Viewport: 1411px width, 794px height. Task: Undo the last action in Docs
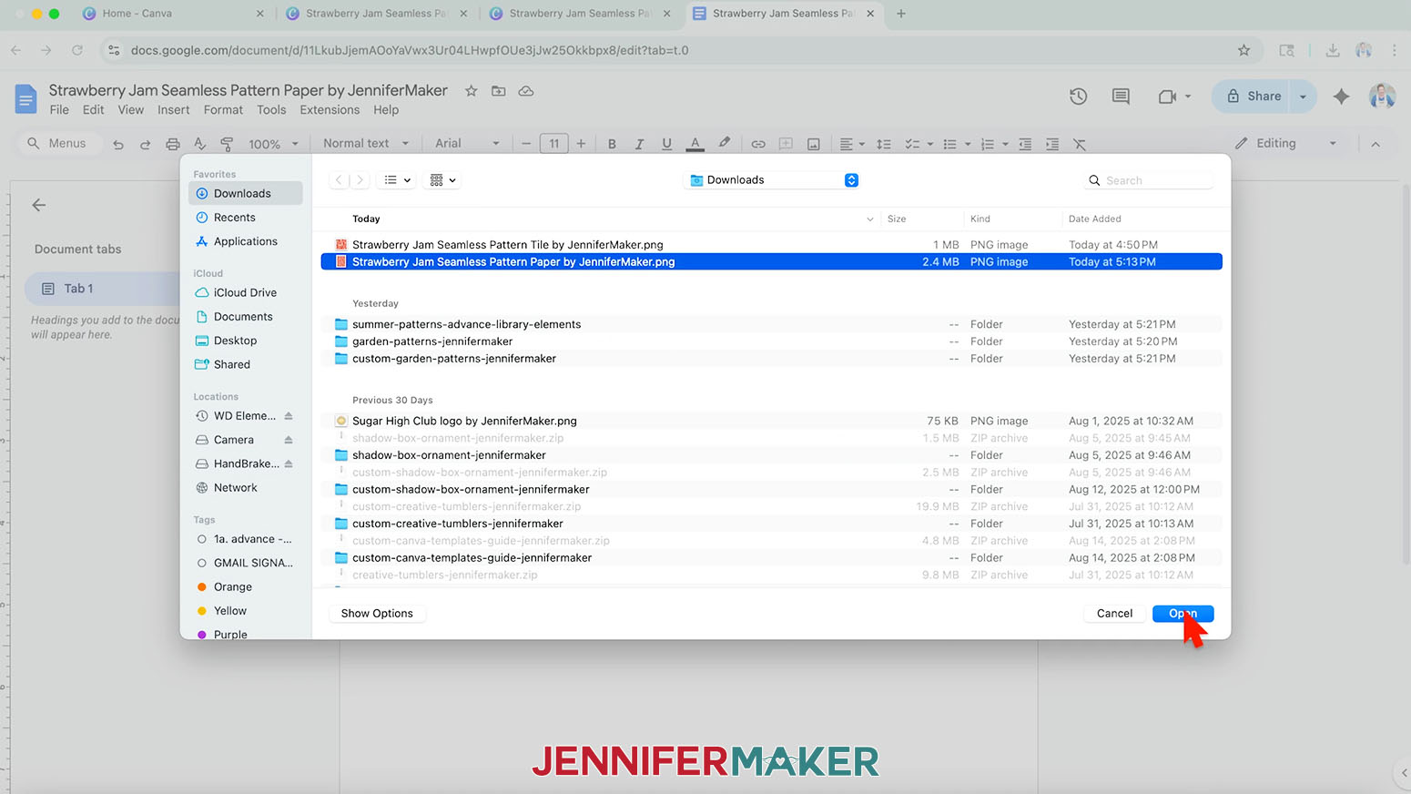click(117, 144)
